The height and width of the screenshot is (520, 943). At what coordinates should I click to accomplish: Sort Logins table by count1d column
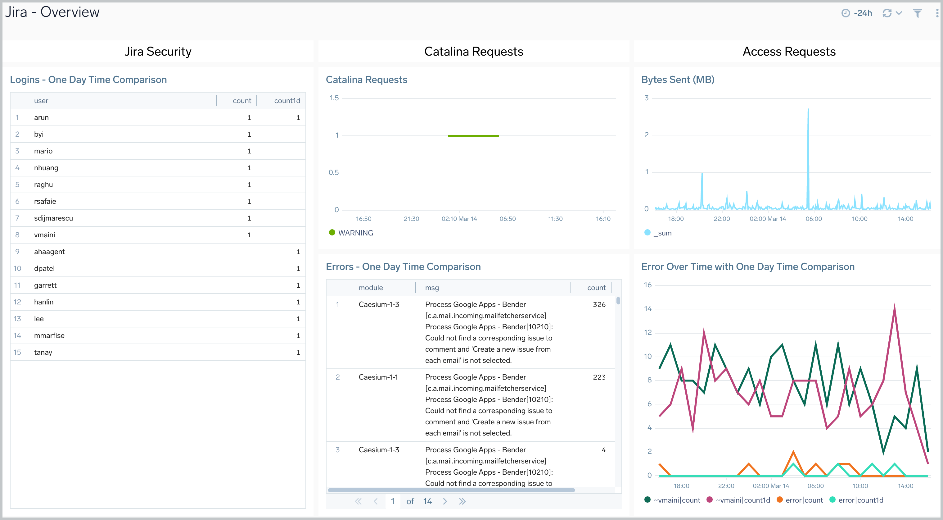[x=287, y=101]
